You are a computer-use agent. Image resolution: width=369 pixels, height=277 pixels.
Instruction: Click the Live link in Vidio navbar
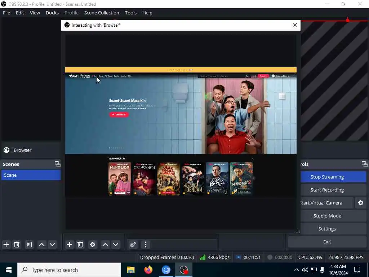(x=94, y=76)
